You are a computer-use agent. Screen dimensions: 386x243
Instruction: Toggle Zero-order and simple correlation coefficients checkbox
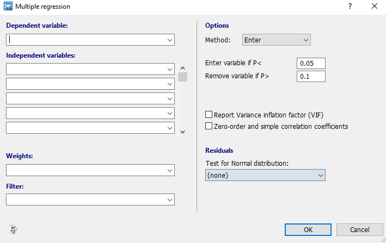(209, 126)
